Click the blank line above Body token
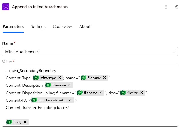The width and height of the screenshot is (181, 129). pos(90,115)
